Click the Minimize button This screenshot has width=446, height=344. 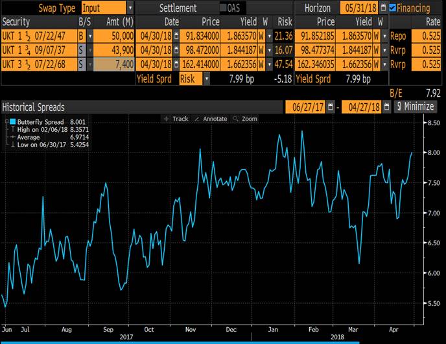pyautogui.click(x=416, y=107)
